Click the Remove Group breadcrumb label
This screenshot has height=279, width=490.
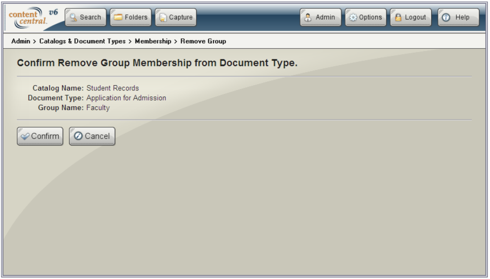[203, 41]
